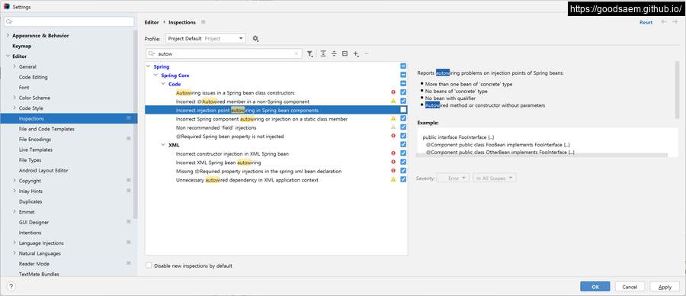The width and height of the screenshot is (686, 296).
Task: Open the Profile Project Default dropdown
Action: click(206, 39)
